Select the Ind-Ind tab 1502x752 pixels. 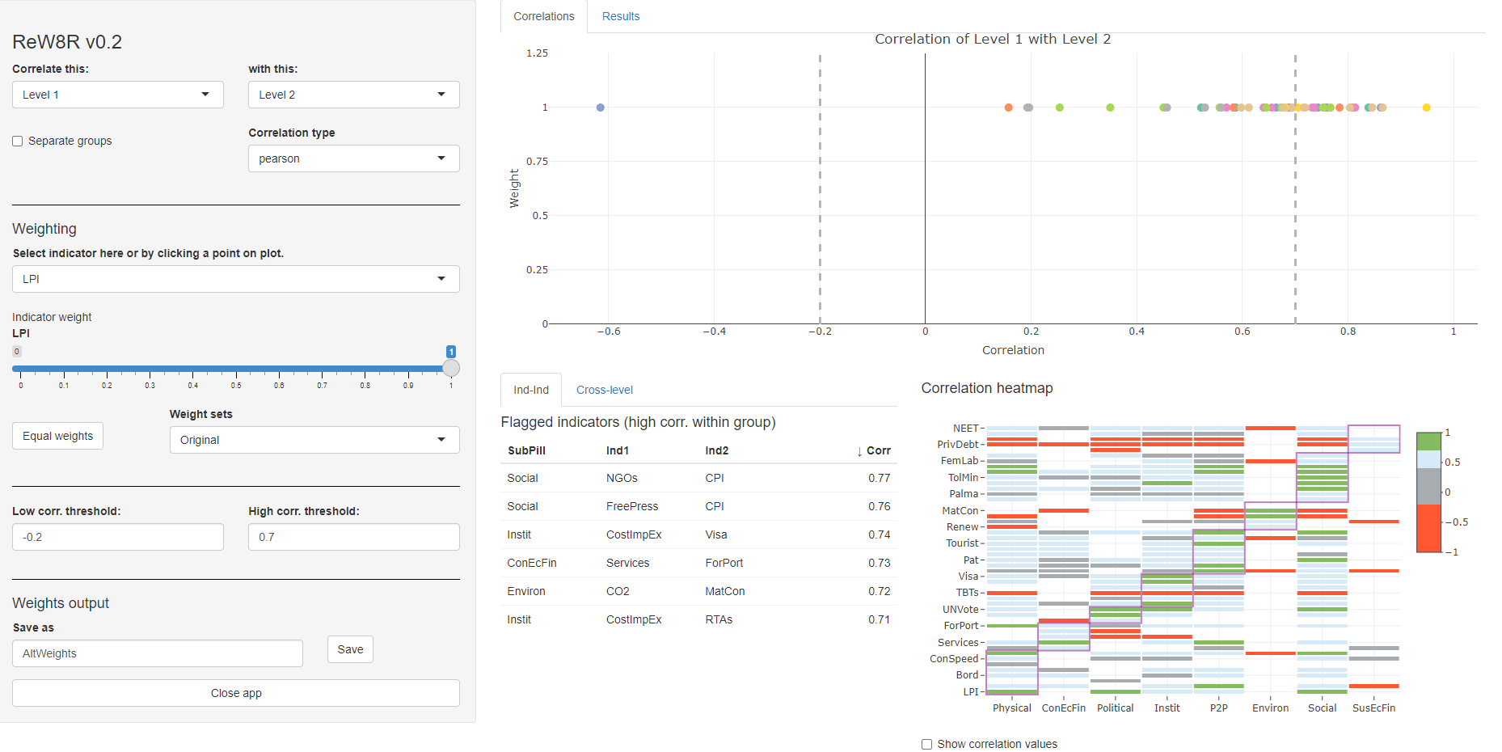(530, 390)
